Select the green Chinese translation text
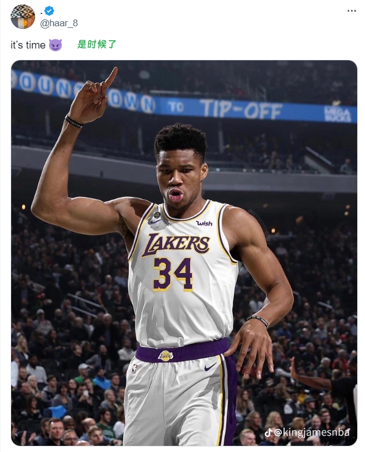365x452 pixels. (x=96, y=45)
